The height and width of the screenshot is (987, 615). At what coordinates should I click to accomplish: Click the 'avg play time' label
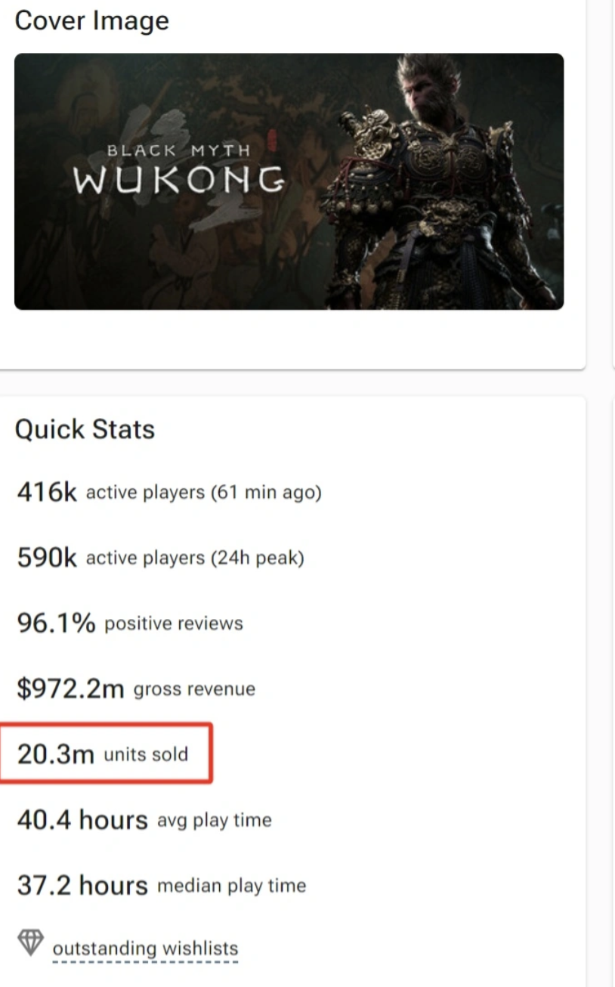tap(215, 820)
